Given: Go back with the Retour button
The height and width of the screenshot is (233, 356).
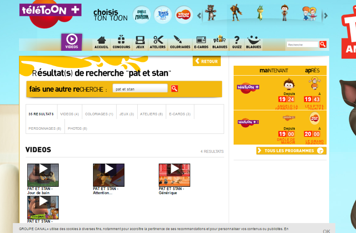Looking at the screenshot, I should coord(207,61).
